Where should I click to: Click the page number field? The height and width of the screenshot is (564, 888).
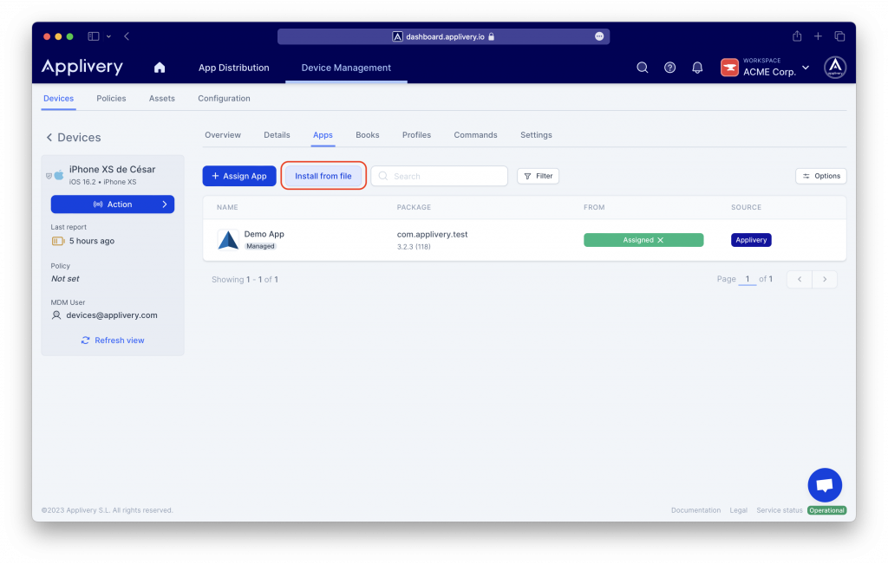(x=747, y=279)
